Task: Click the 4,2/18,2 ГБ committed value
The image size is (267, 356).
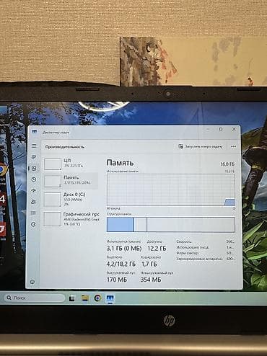Action: tap(121, 264)
